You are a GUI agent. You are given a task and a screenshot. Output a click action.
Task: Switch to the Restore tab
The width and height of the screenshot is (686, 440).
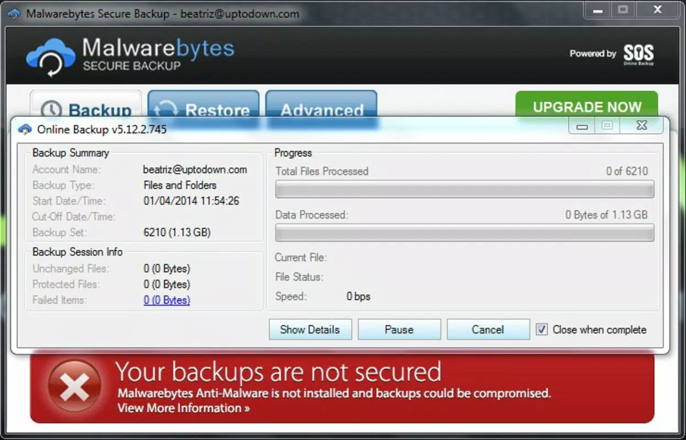click(203, 104)
